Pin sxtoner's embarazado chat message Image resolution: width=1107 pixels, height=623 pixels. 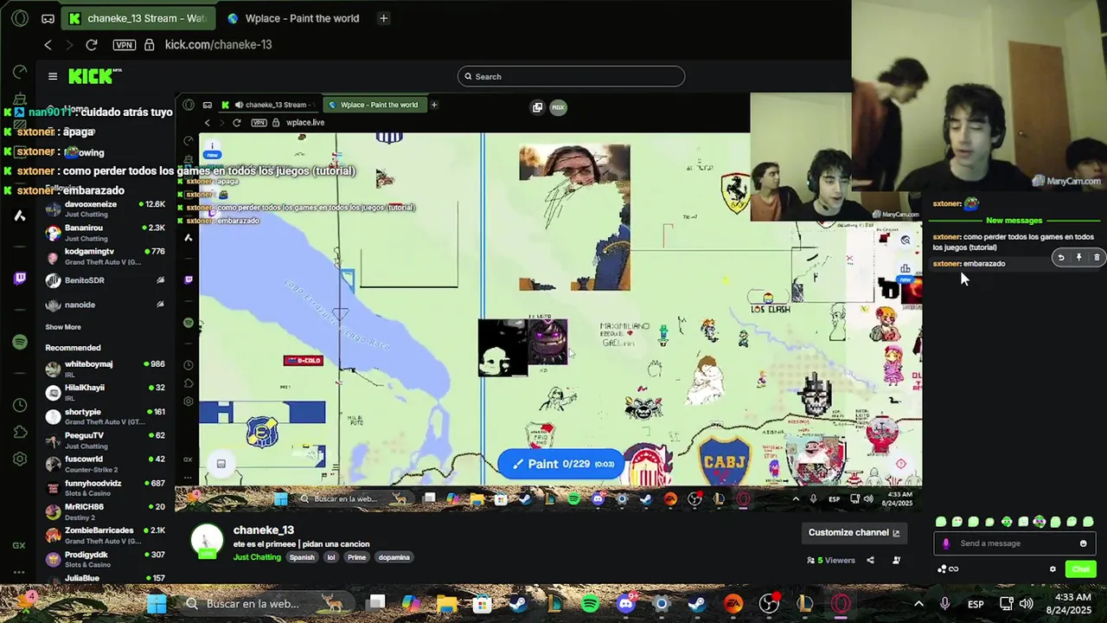(x=1078, y=257)
